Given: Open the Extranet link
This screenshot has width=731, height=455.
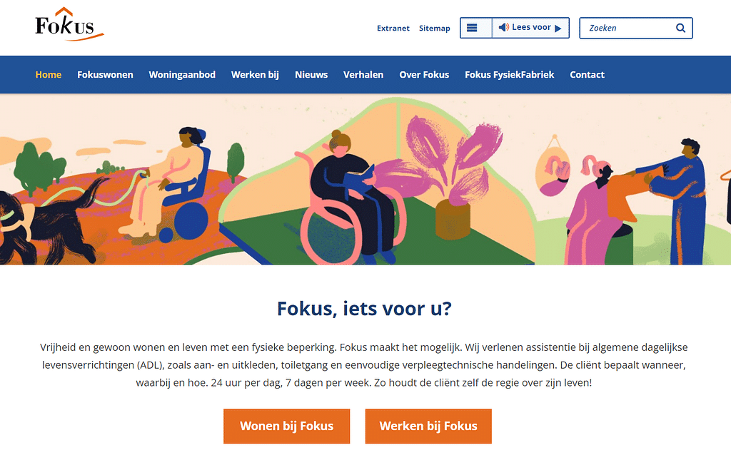Looking at the screenshot, I should (x=393, y=29).
